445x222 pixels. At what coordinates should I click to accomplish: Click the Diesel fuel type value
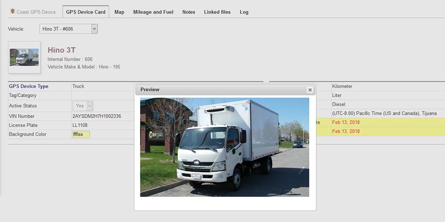[339, 104]
